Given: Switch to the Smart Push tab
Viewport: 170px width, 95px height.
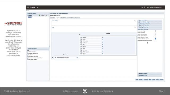Looking at the screenshot, I should click(77, 18).
